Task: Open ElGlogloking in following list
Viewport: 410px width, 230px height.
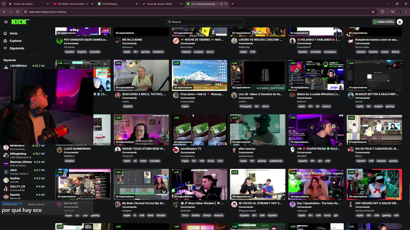Action: (24, 155)
